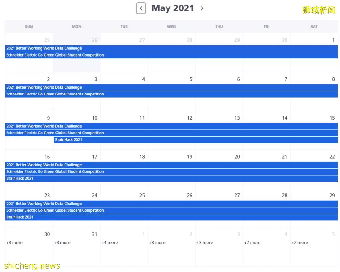340x272 pixels.
Task: Go to next month with right chevron
Action: point(202,8)
